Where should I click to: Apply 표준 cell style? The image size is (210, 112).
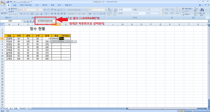pos(125,10)
